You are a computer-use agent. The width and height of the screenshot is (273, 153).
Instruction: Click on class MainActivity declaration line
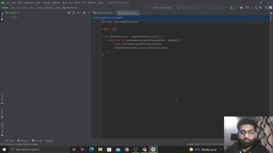pyautogui.click(x=132, y=37)
